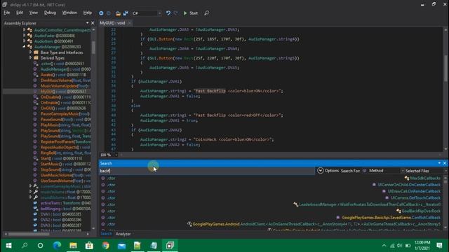Switch to the Analyzer bottom tab
Screen dimensions: 449x252
point(123,234)
